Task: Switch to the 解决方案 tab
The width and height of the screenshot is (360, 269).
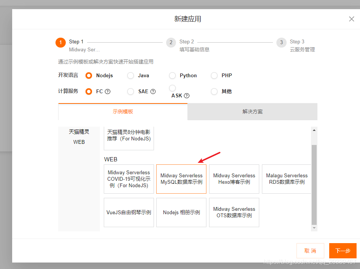Action: click(252, 111)
